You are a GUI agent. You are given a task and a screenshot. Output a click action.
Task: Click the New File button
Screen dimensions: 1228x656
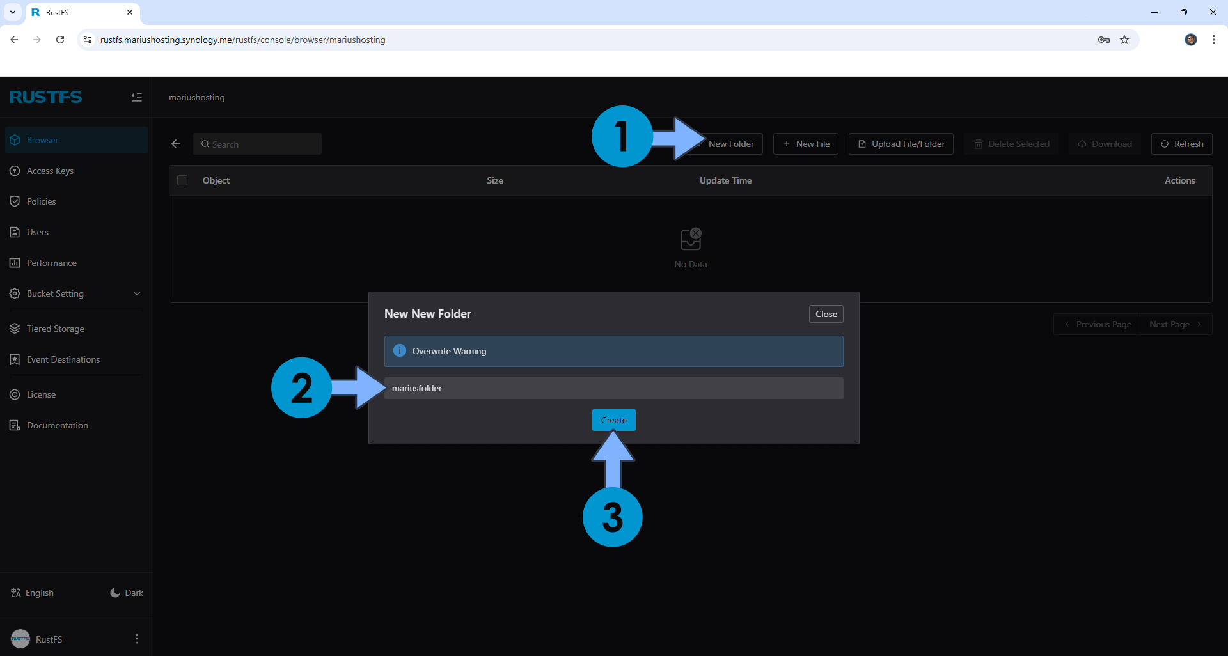pyautogui.click(x=806, y=144)
